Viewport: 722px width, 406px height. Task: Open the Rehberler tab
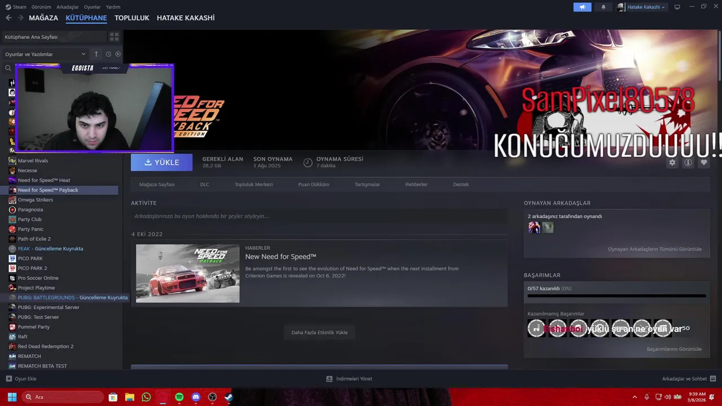pyautogui.click(x=416, y=184)
